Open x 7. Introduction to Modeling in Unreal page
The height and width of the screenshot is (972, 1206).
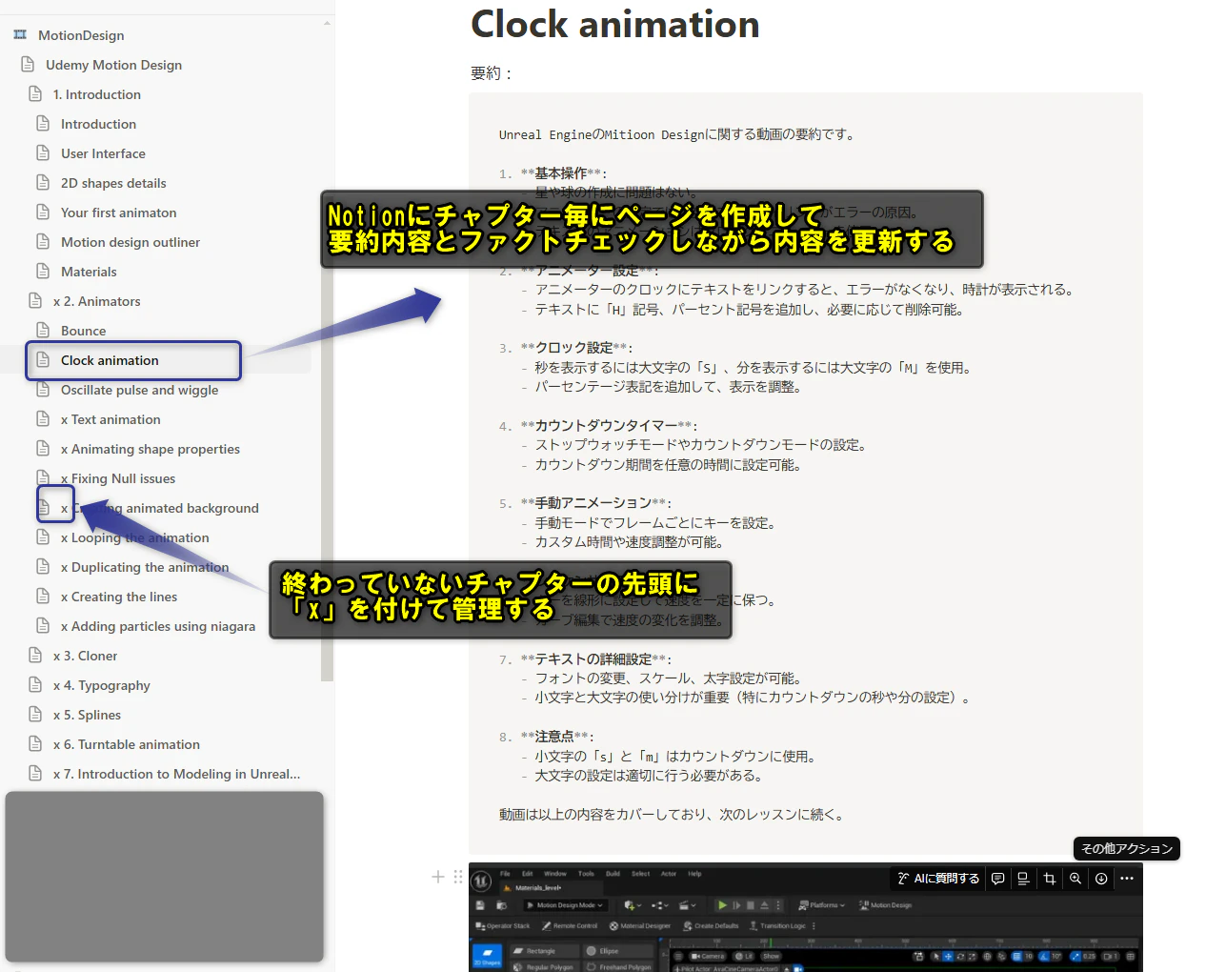177,774
